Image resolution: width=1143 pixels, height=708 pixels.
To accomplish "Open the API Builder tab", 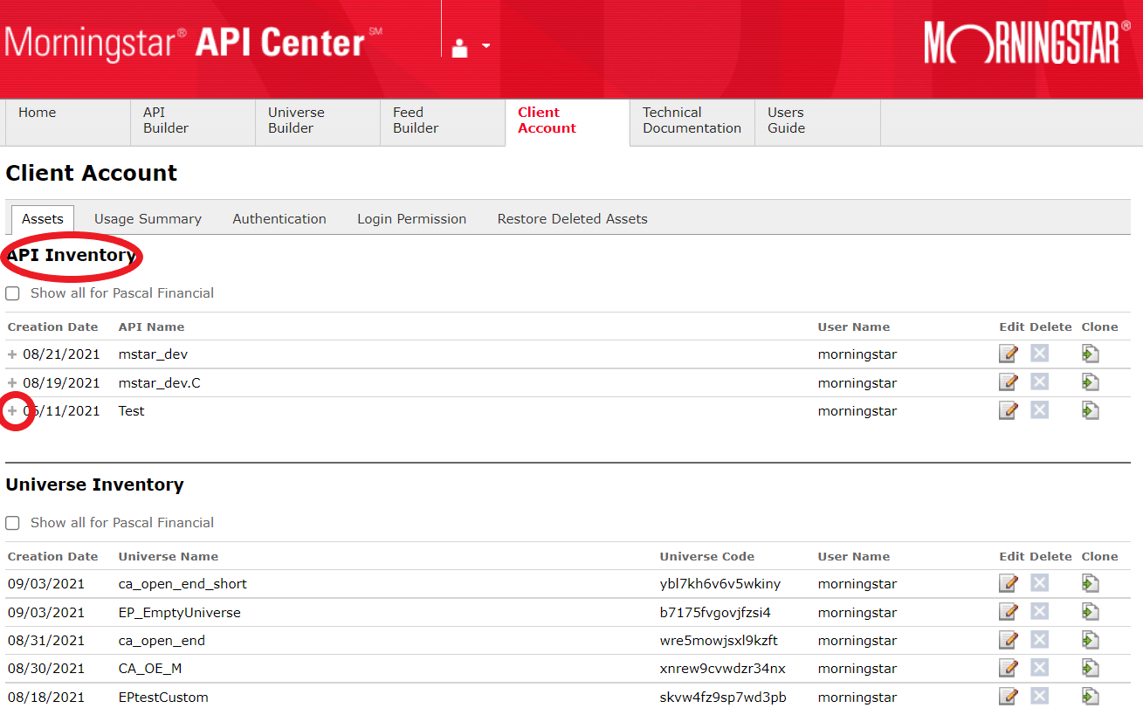I will pyautogui.click(x=193, y=122).
